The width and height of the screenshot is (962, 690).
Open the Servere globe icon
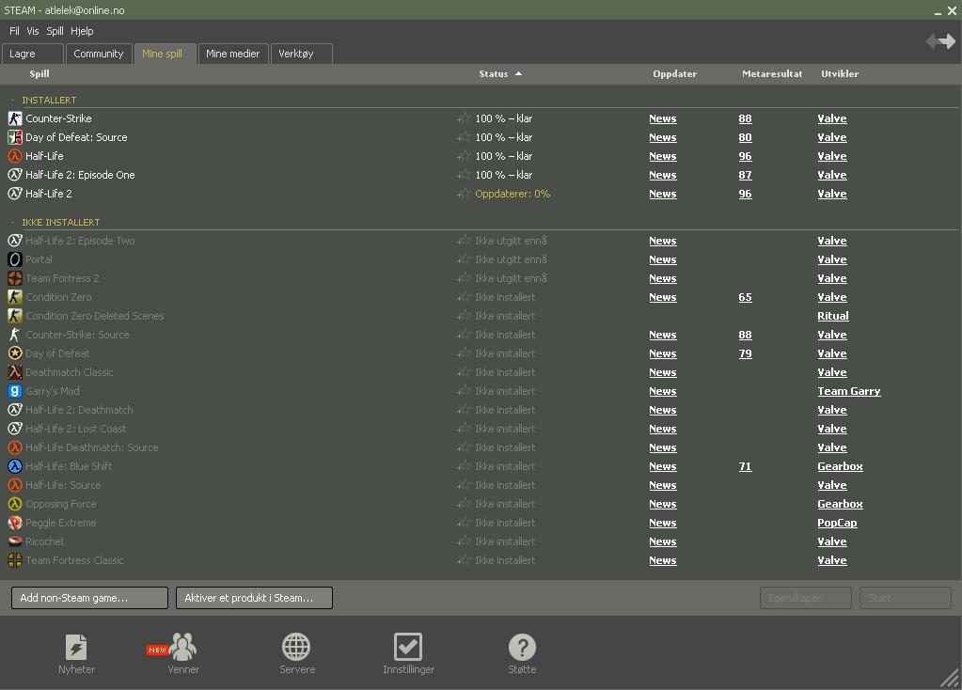coord(296,647)
